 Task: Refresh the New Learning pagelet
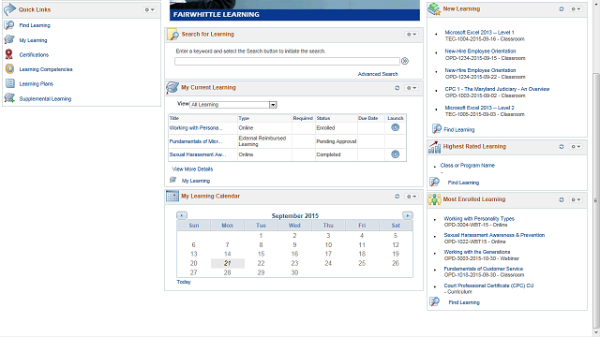562,8
